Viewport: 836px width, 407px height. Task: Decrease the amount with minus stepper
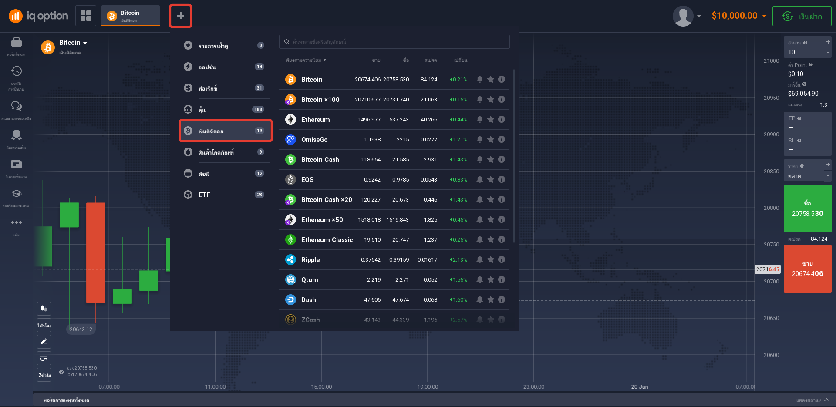828,53
